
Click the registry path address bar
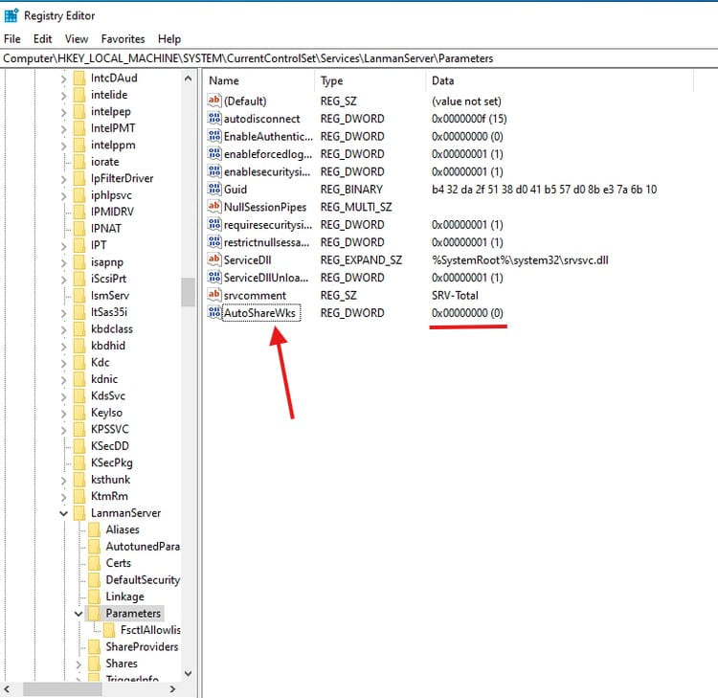pyautogui.click(x=359, y=58)
